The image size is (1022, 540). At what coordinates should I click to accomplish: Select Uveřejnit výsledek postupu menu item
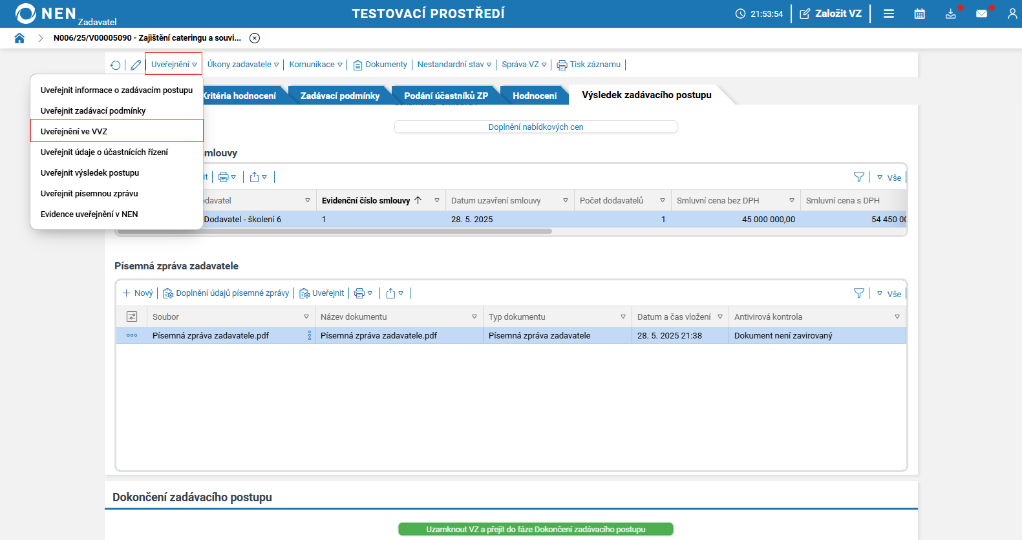117,173
